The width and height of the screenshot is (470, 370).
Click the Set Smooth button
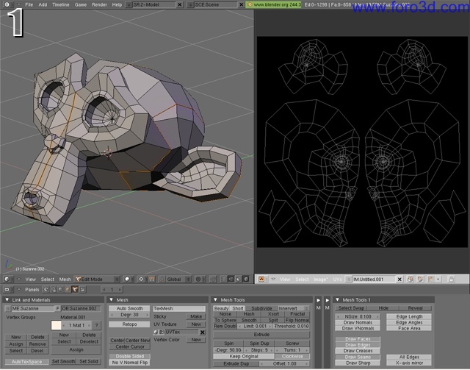coord(63,362)
